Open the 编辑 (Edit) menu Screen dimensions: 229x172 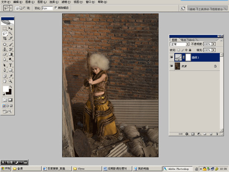click(x=18, y=2)
